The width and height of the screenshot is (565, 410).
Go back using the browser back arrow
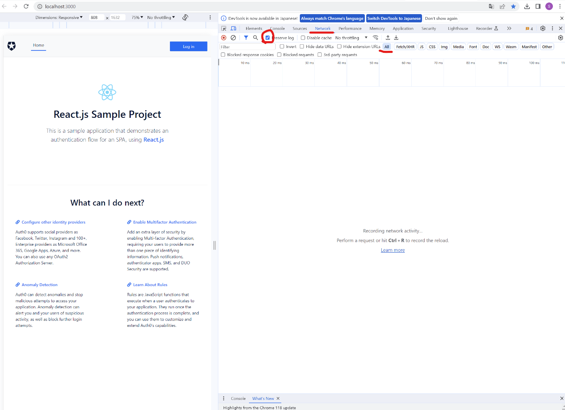tap(4, 6)
